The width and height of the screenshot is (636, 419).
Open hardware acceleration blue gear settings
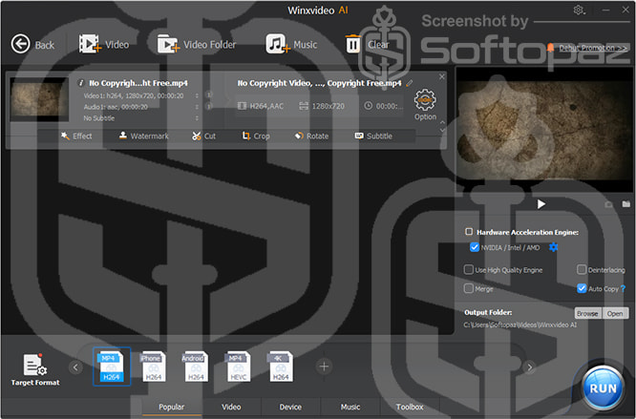[x=553, y=247]
